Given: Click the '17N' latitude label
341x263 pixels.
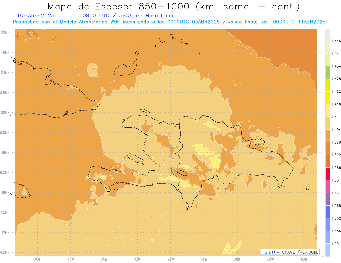Looking at the screenshot, I should click(x=5, y=232).
